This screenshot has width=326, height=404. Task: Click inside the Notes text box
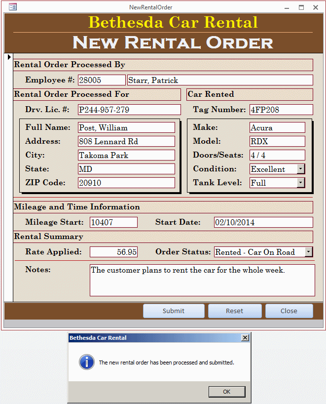(202, 281)
